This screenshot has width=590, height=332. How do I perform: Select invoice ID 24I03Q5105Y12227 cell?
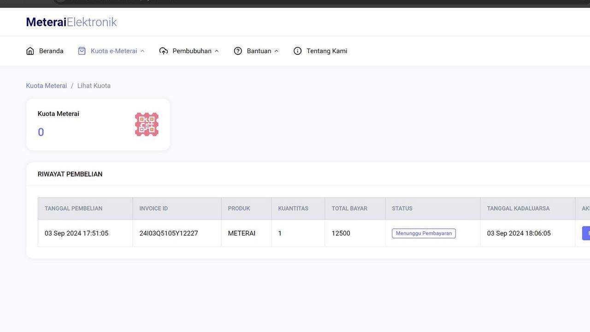pyautogui.click(x=177, y=233)
